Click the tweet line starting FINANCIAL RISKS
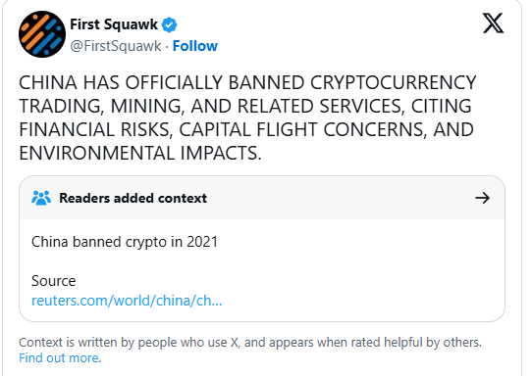This screenshot has width=532, height=376. tap(246, 129)
